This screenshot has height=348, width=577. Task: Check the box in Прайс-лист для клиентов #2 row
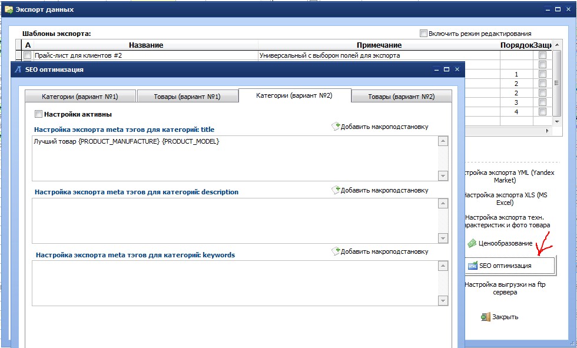27,55
